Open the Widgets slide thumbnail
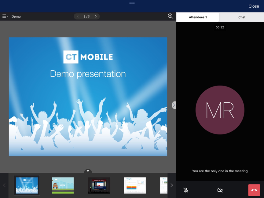The image size is (264, 198). [x=135, y=185]
